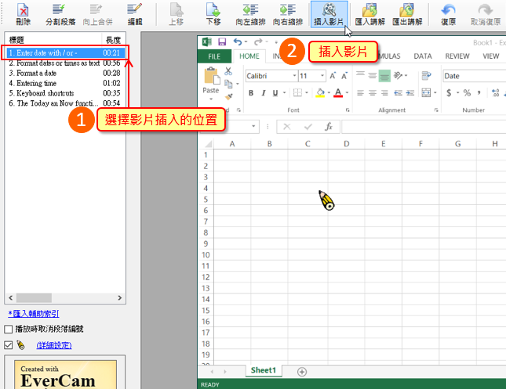
Task: Switch to the DATA ribbon tab
Action: pyautogui.click(x=423, y=56)
